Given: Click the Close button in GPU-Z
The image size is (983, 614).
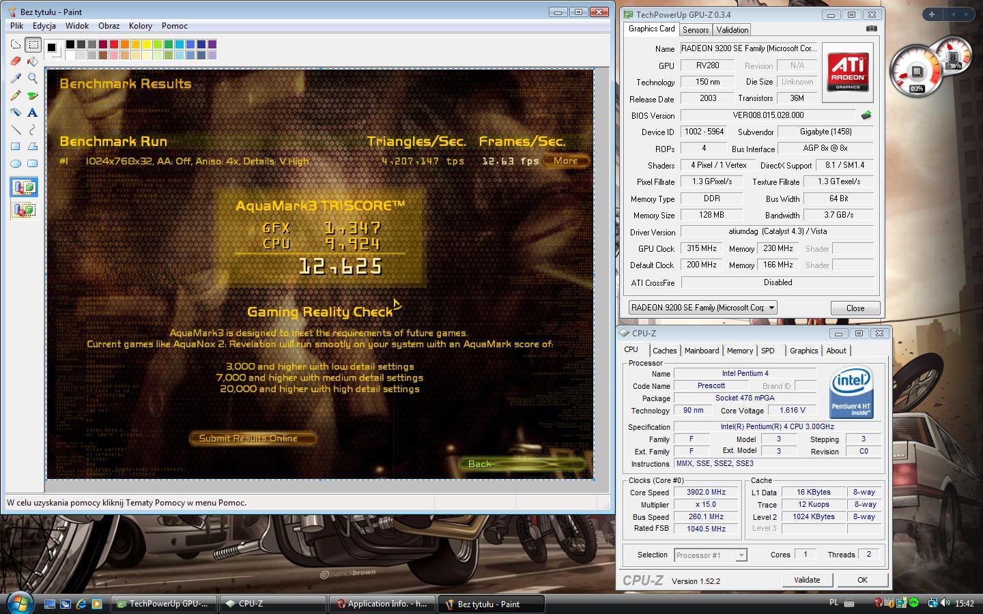Looking at the screenshot, I should click(855, 308).
